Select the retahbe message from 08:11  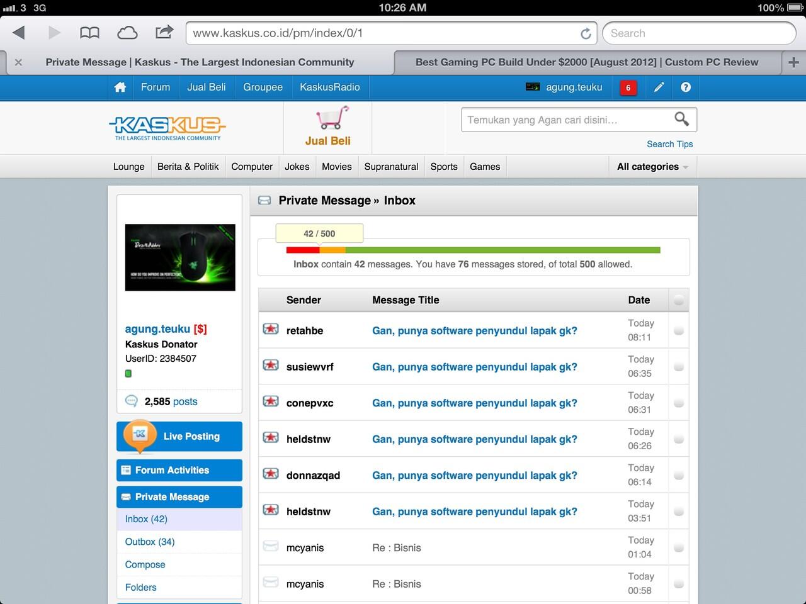pyautogui.click(x=679, y=330)
